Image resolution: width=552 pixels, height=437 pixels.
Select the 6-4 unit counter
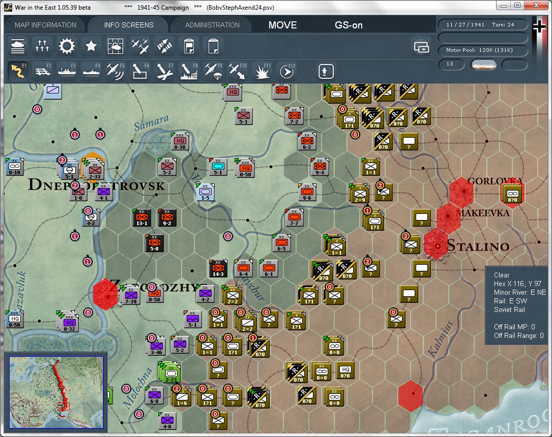(x=244, y=269)
